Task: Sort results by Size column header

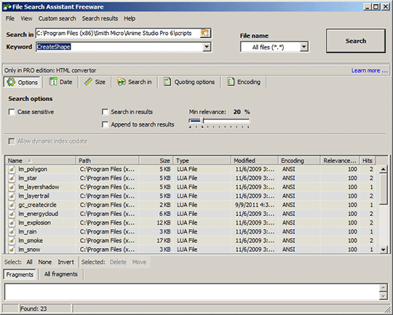Action: 156,161
